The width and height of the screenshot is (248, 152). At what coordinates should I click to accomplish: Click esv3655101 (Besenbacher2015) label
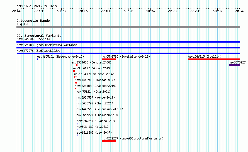60,57
